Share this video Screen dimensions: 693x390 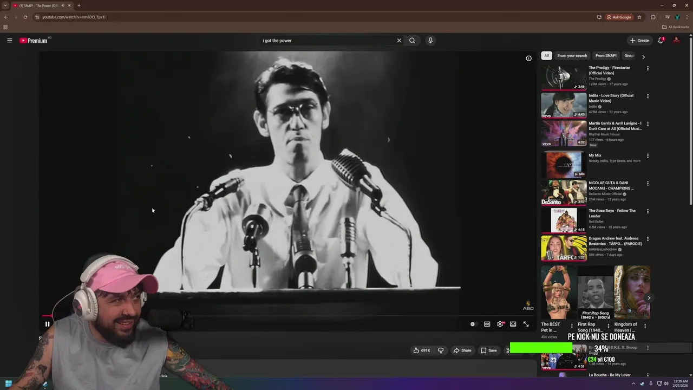pos(462,350)
